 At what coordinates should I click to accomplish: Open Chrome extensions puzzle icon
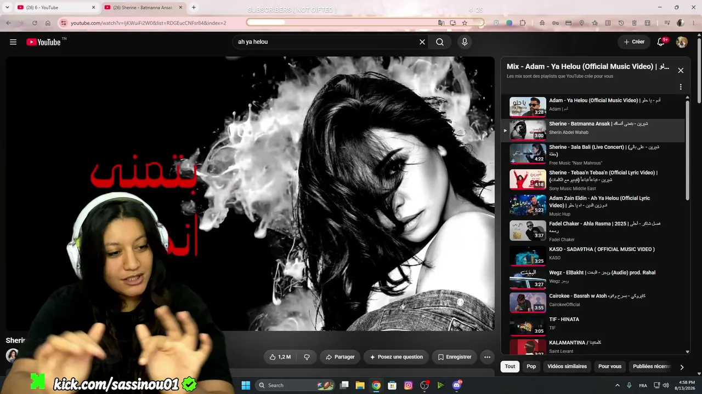pyautogui.click(x=523, y=23)
